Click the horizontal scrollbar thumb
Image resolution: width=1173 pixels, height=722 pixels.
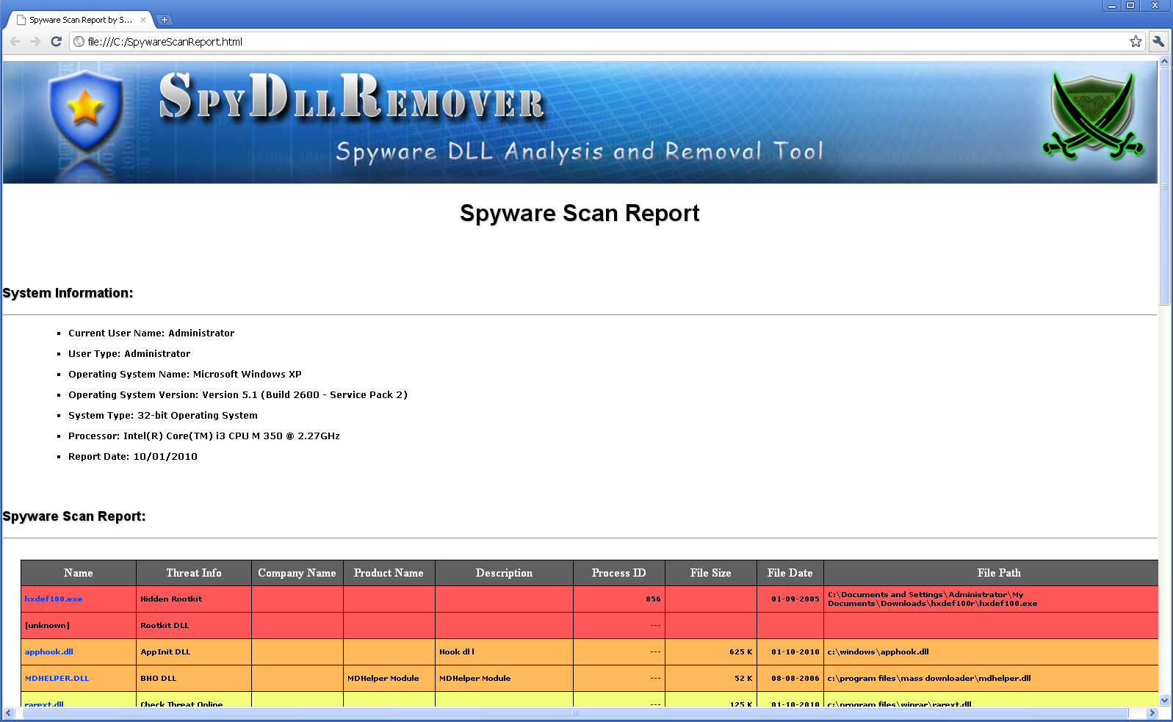[575, 713]
